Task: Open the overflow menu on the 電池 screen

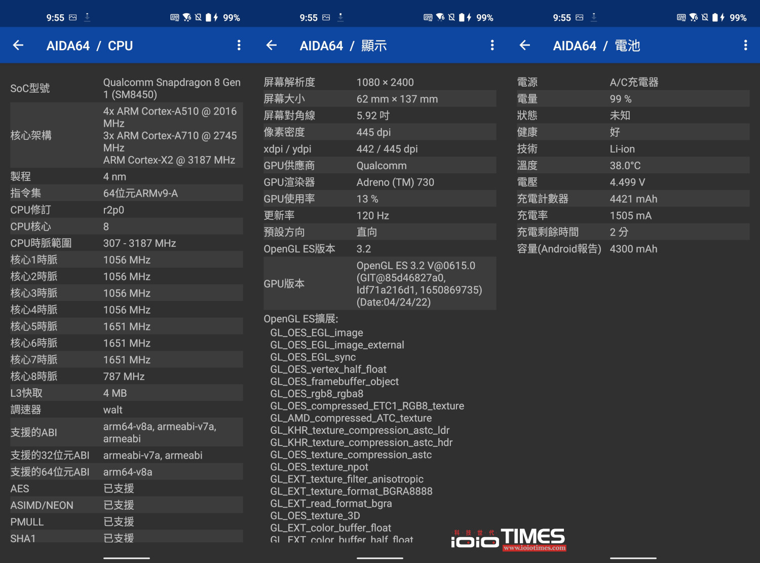Action: [x=745, y=46]
